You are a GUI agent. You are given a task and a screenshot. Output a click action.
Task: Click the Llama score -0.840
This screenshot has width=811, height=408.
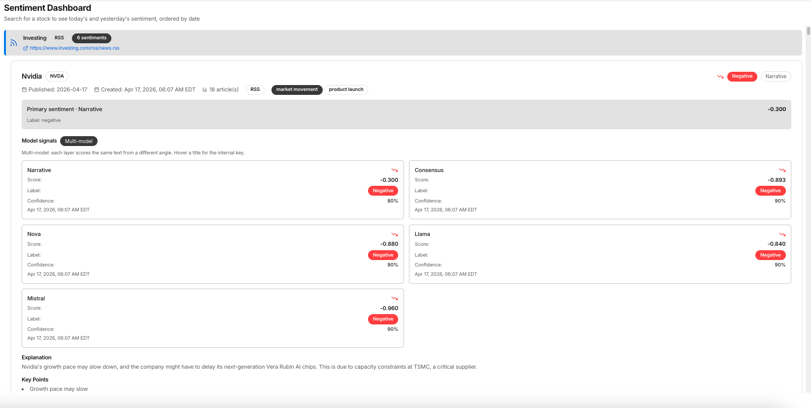point(777,244)
